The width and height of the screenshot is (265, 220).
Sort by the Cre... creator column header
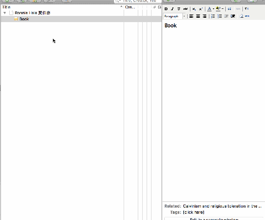pos(131,7)
